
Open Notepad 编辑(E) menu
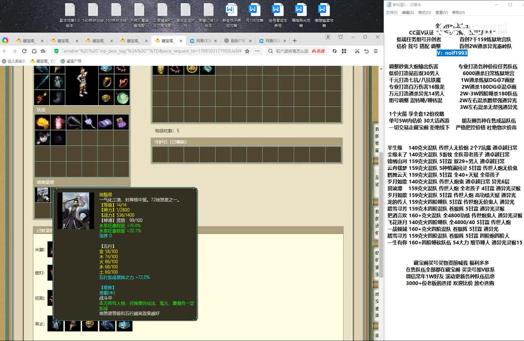pos(408,13)
